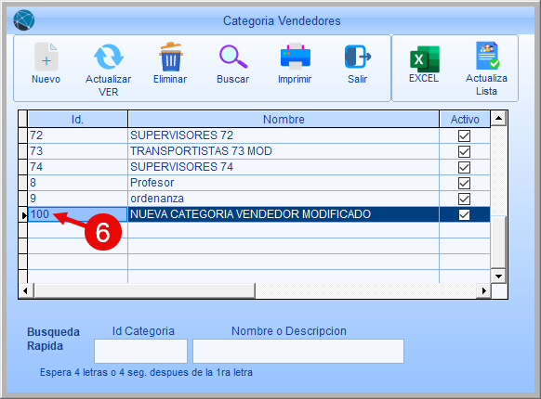Viewport: 541px width, 399px height.
Task: Click the Nombre o Descripcion search field
Action: click(x=298, y=351)
